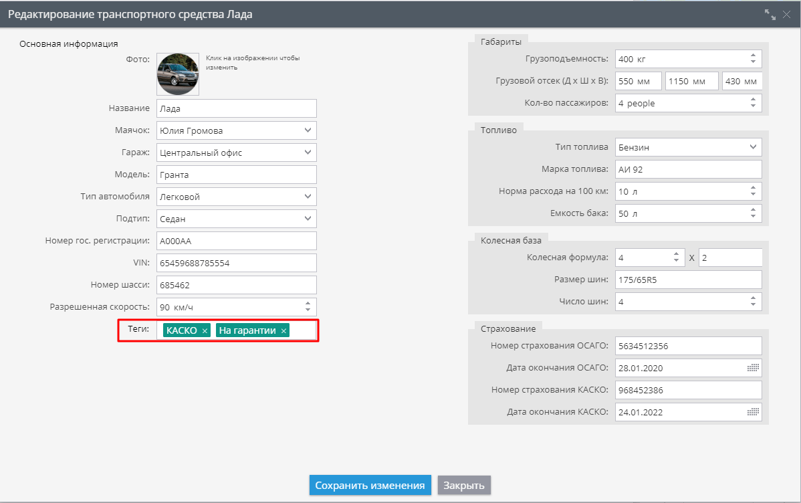Screen dimensions: 801x503
Task: Click the 'Грузовой отсек (Д х Ш х В):' label
Action: (552, 81)
